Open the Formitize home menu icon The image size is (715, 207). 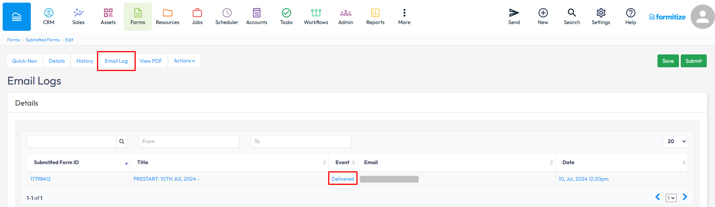tap(17, 17)
